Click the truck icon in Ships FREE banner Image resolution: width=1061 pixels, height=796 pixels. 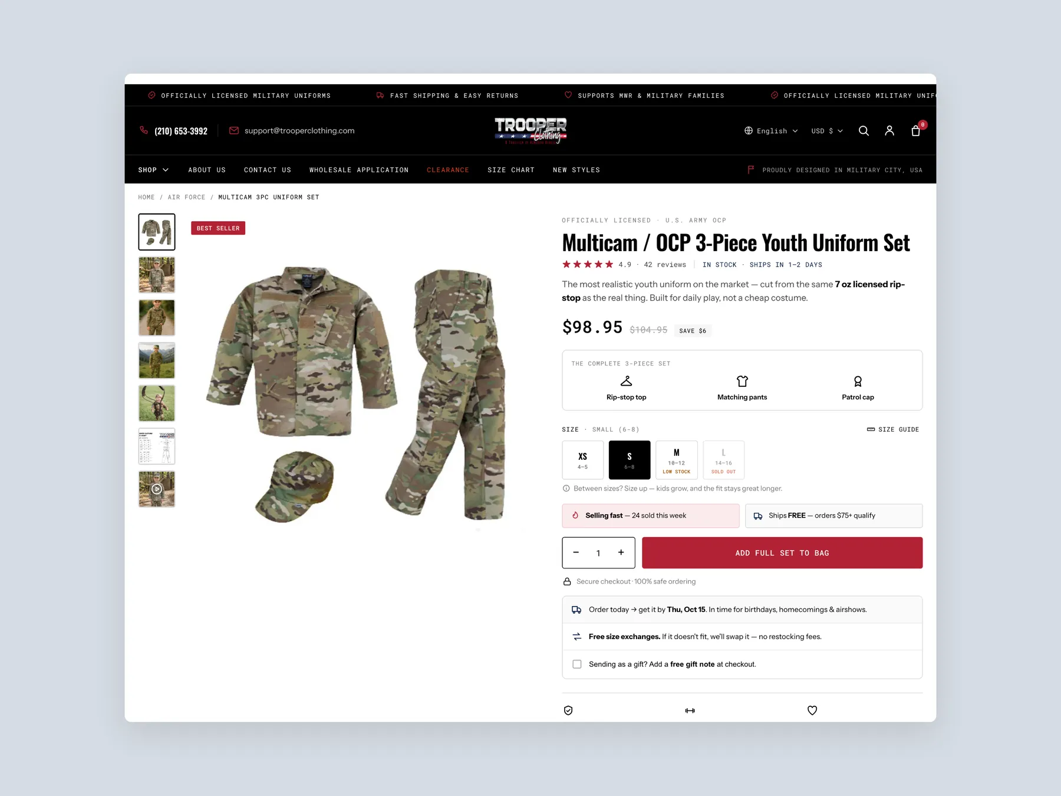(x=758, y=516)
